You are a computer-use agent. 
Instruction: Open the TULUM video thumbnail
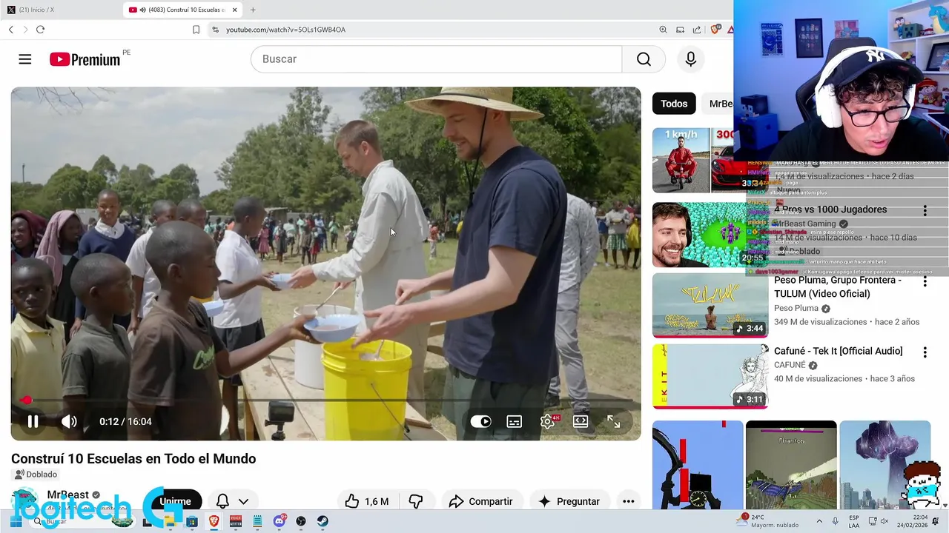pyautogui.click(x=710, y=306)
